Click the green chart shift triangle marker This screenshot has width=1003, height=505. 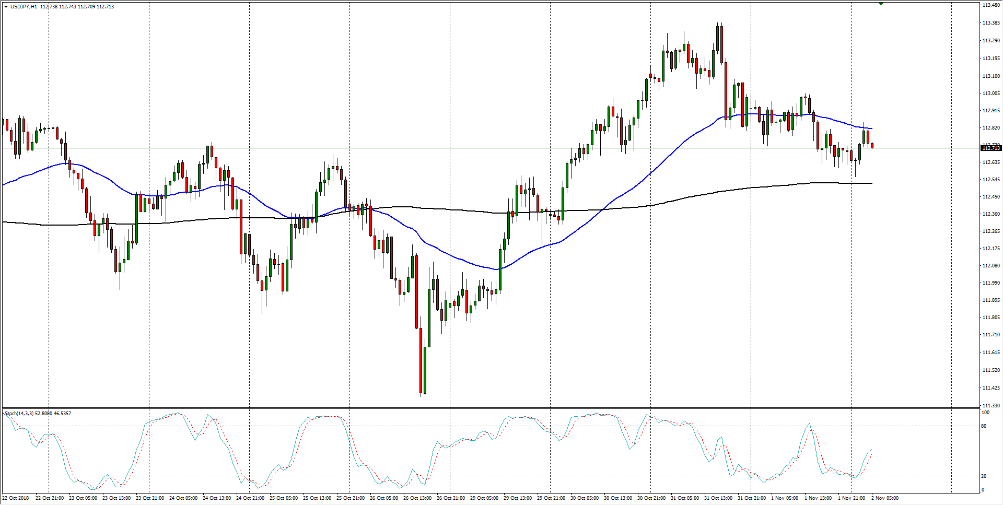(881, 4)
